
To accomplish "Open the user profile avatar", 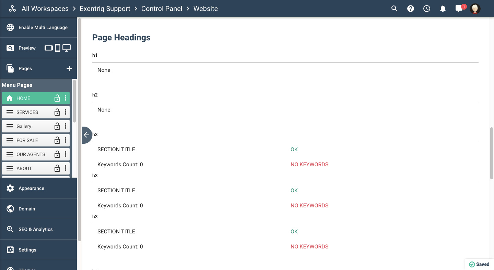I will point(475,9).
